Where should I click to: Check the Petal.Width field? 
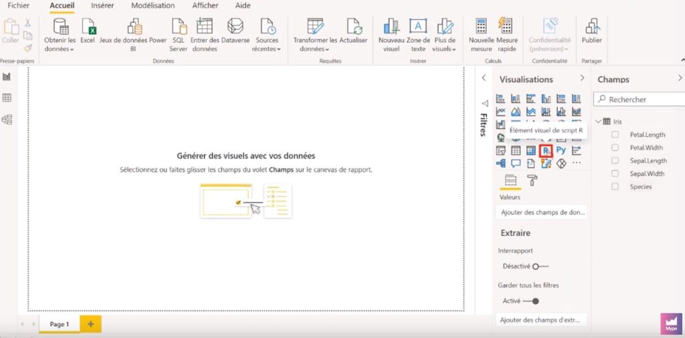coord(615,148)
